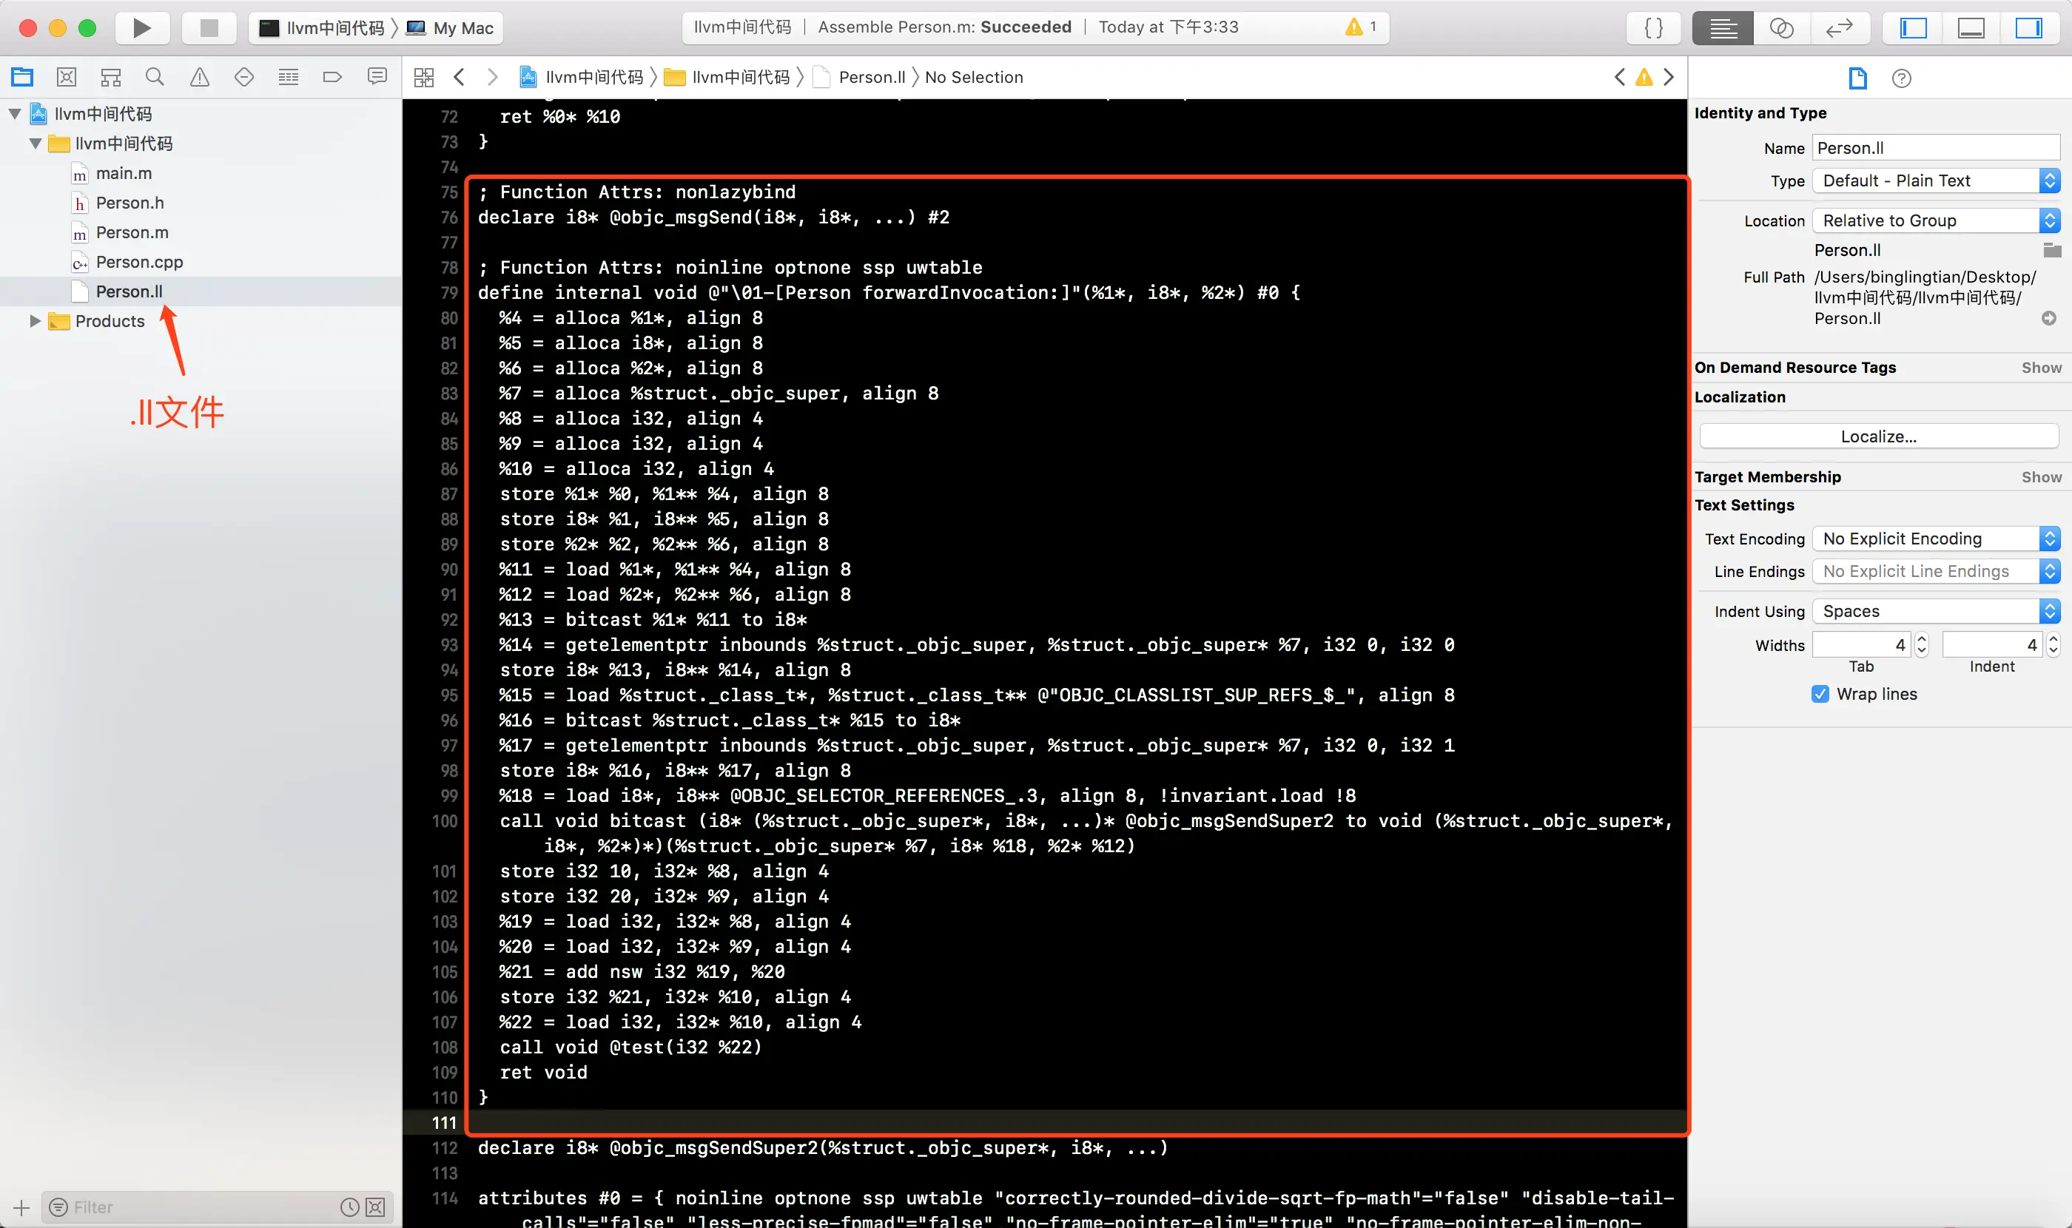
Task: Click the Name field containing Person.ll
Action: coord(1934,148)
